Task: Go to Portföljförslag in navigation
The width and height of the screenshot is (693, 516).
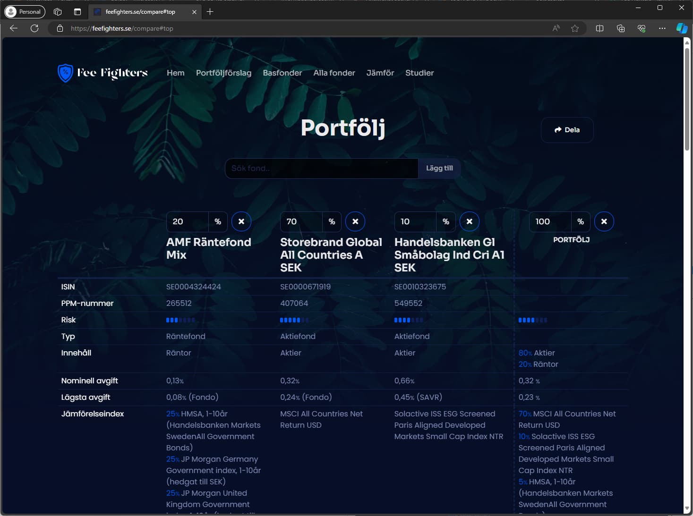Action: point(223,73)
